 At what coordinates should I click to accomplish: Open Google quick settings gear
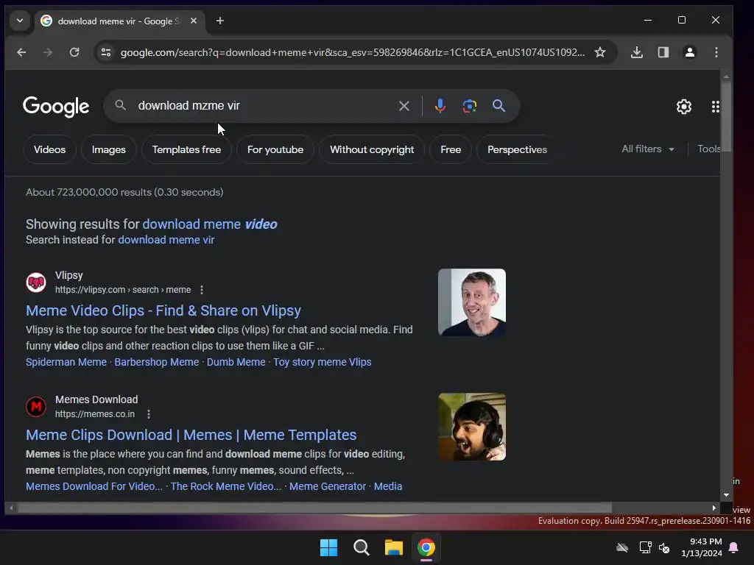(x=684, y=107)
